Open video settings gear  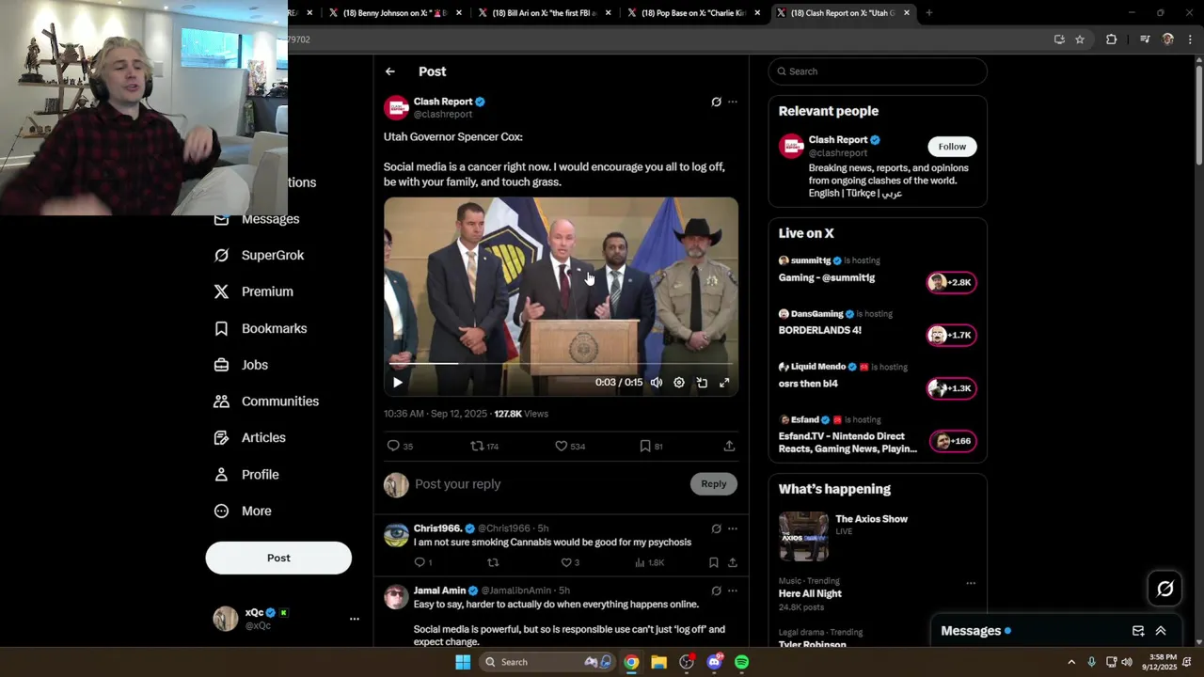[x=679, y=383]
